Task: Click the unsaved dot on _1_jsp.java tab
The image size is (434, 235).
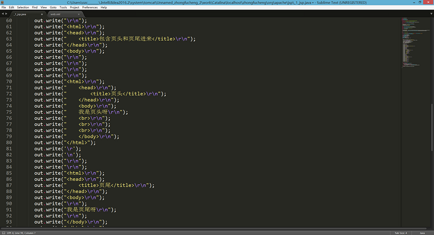Action: (x=42, y=14)
